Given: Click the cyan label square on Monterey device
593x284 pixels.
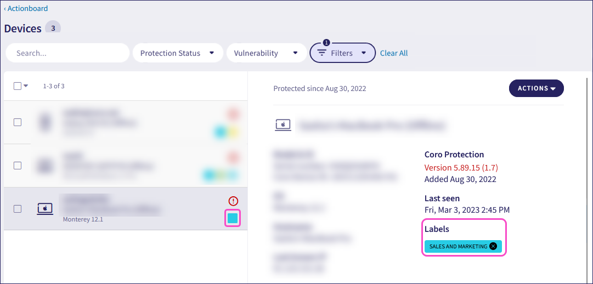Looking at the screenshot, I should [x=233, y=218].
